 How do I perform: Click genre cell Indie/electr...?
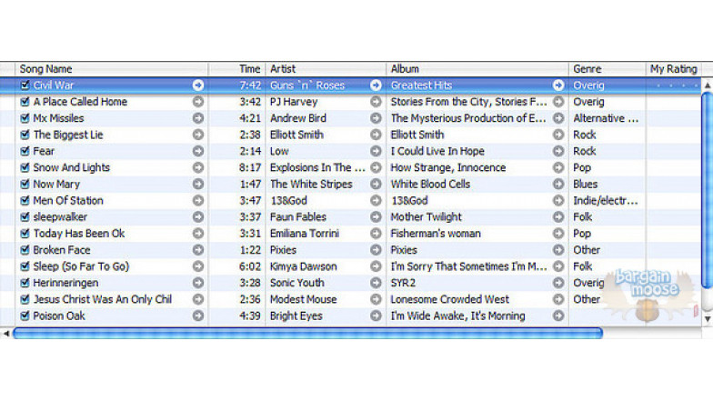[606, 200]
